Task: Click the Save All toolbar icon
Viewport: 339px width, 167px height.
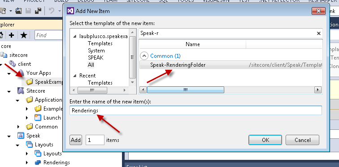Action: (38, 10)
